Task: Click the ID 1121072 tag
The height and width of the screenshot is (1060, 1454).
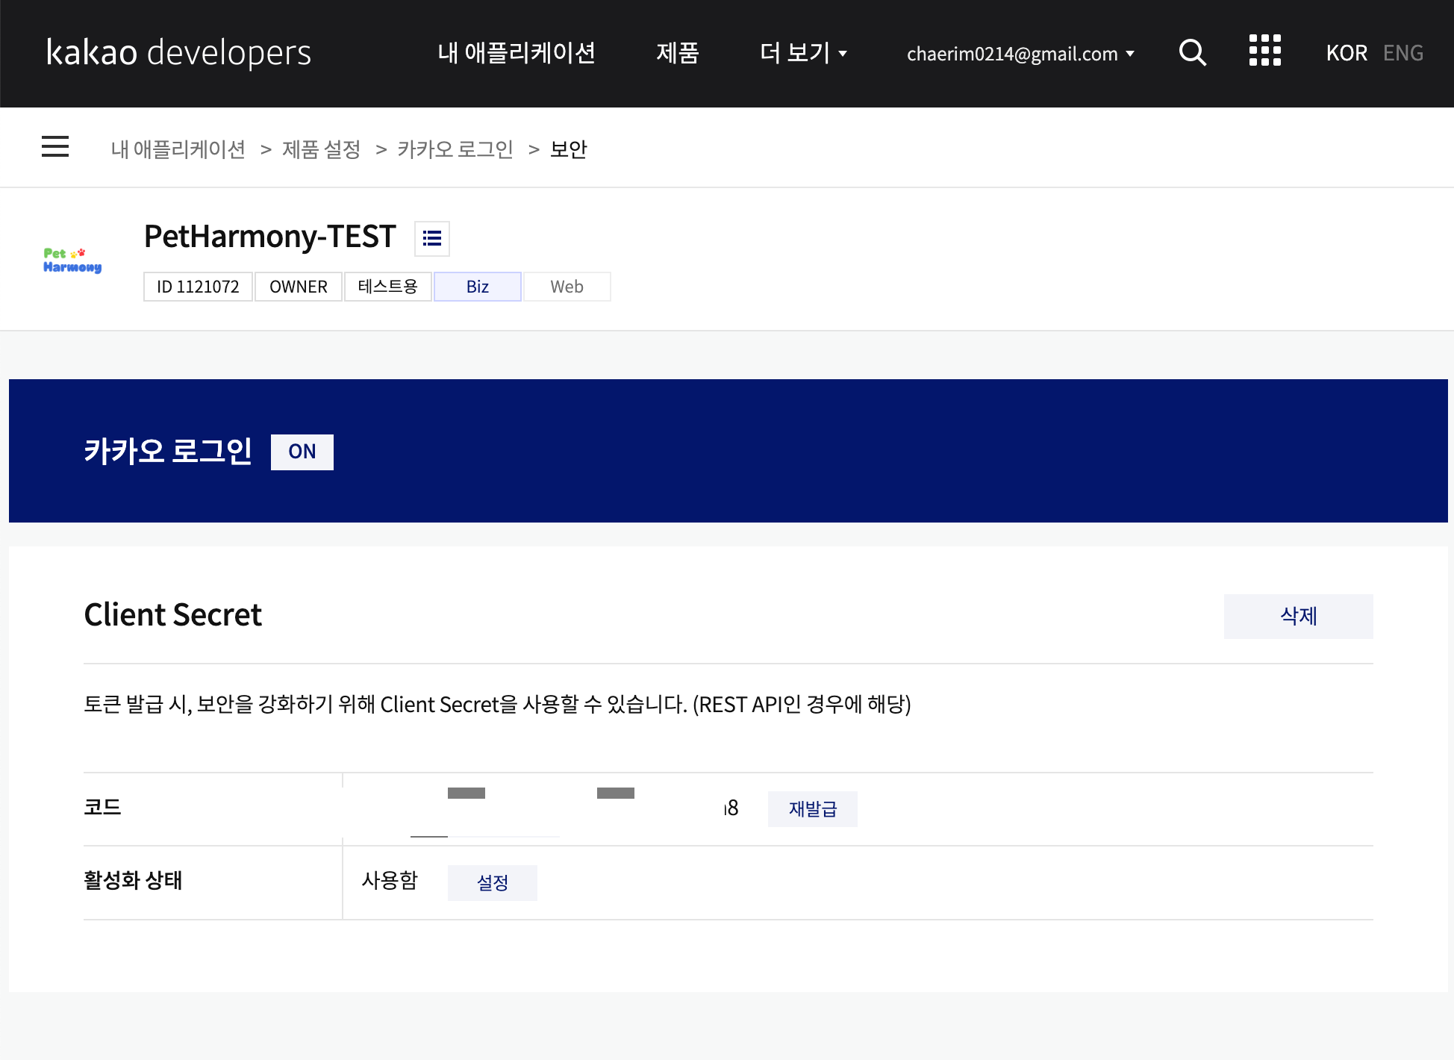Action: point(198,287)
